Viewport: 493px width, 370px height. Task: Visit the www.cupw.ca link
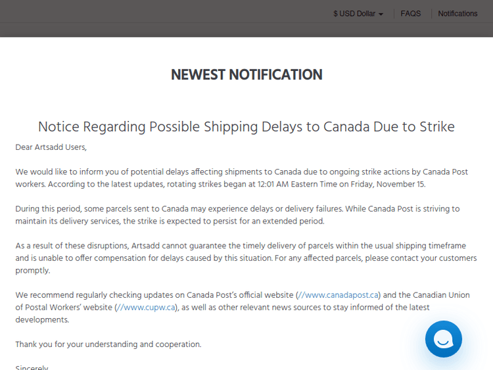pos(146,307)
